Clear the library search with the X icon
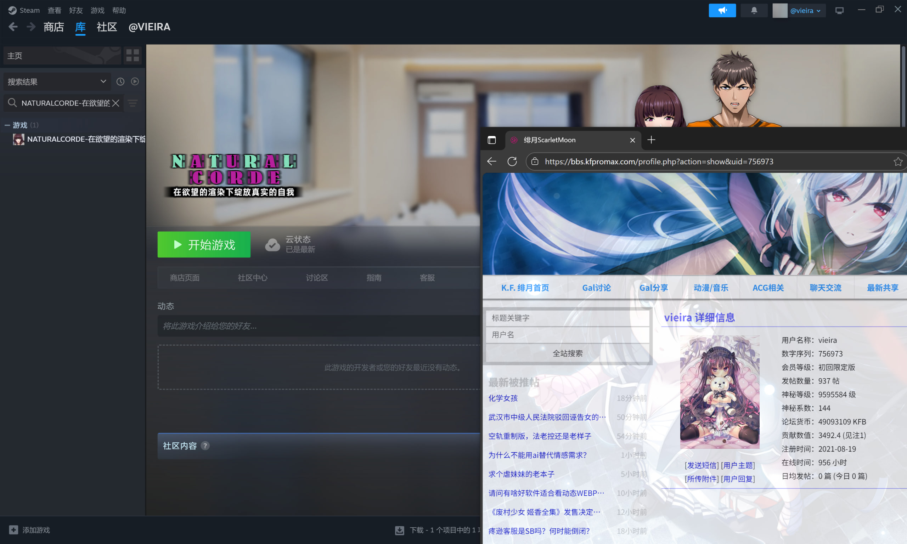The width and height of the screenshot is (907, 544). tap(116, 103)
